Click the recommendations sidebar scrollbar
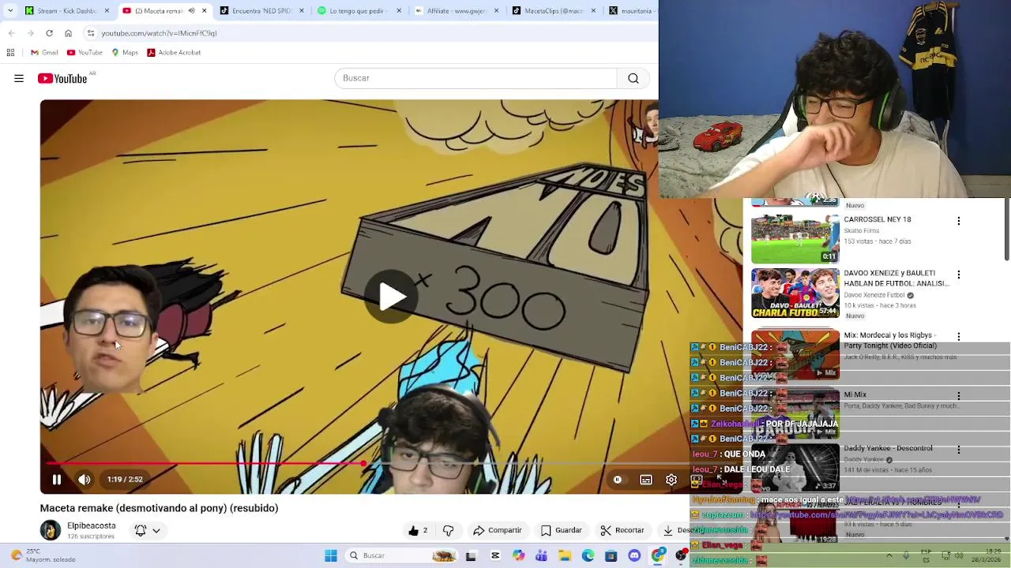Image resolution: width=1011 pixels, height=568 pixels. tap(1007, 229)
